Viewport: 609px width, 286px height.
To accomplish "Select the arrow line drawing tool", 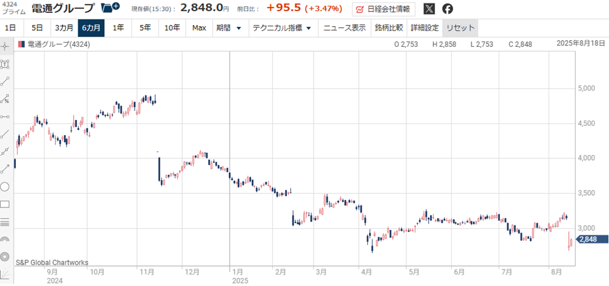I will tap(5, 169).
